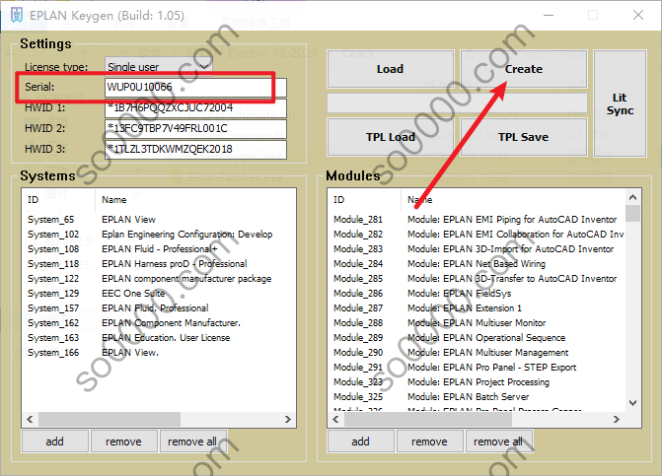
Task: Select Module_325 Batch Server row
Action: (478, 396)
